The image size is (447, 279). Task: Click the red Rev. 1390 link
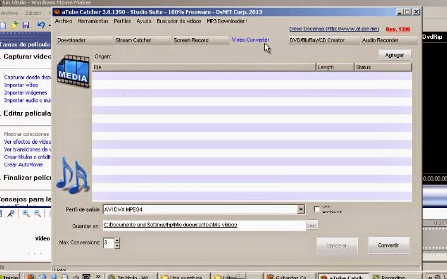point(398,29)
